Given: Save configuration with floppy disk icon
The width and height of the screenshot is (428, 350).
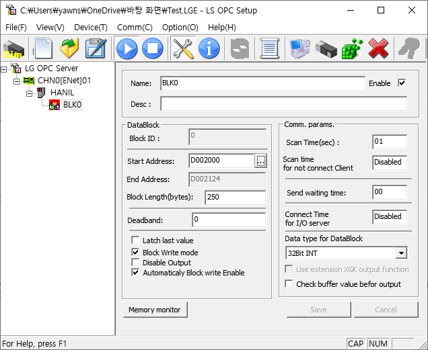Looking at the screenshot, I should click(96, 48).
